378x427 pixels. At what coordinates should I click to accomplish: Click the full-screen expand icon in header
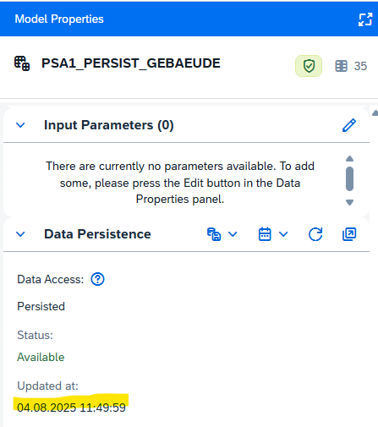tap(365, 19)
